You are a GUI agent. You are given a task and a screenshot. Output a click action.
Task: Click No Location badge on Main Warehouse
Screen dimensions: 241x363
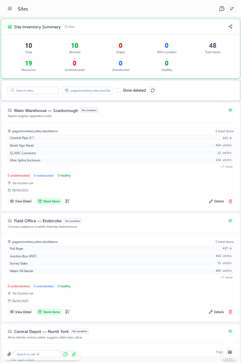coord(89,110)
